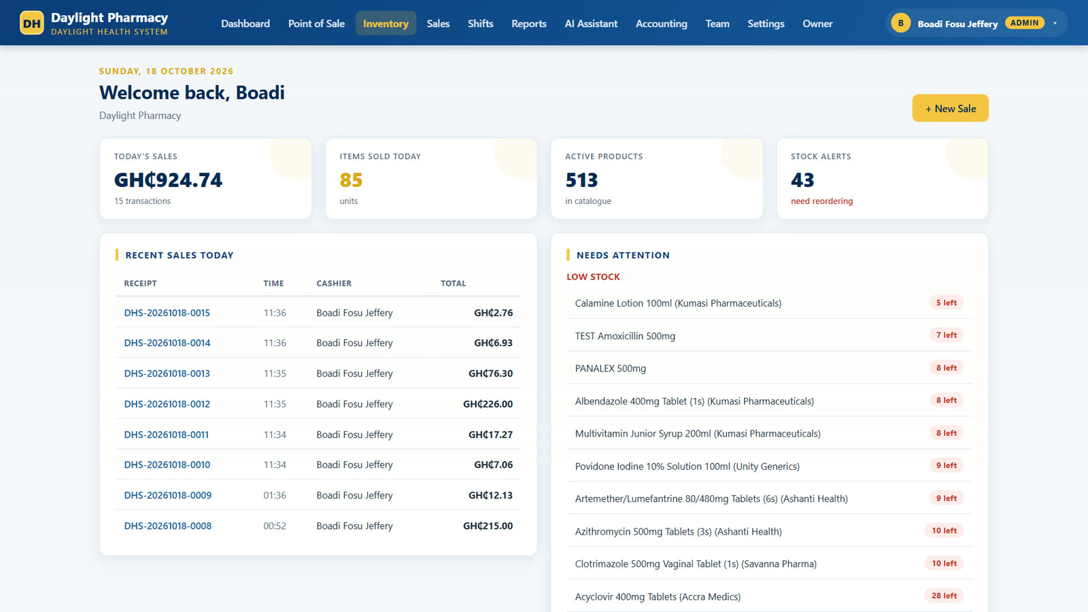Screen dimensions: 1088x612
Task: Open the Shifts section
Action: 480,23
